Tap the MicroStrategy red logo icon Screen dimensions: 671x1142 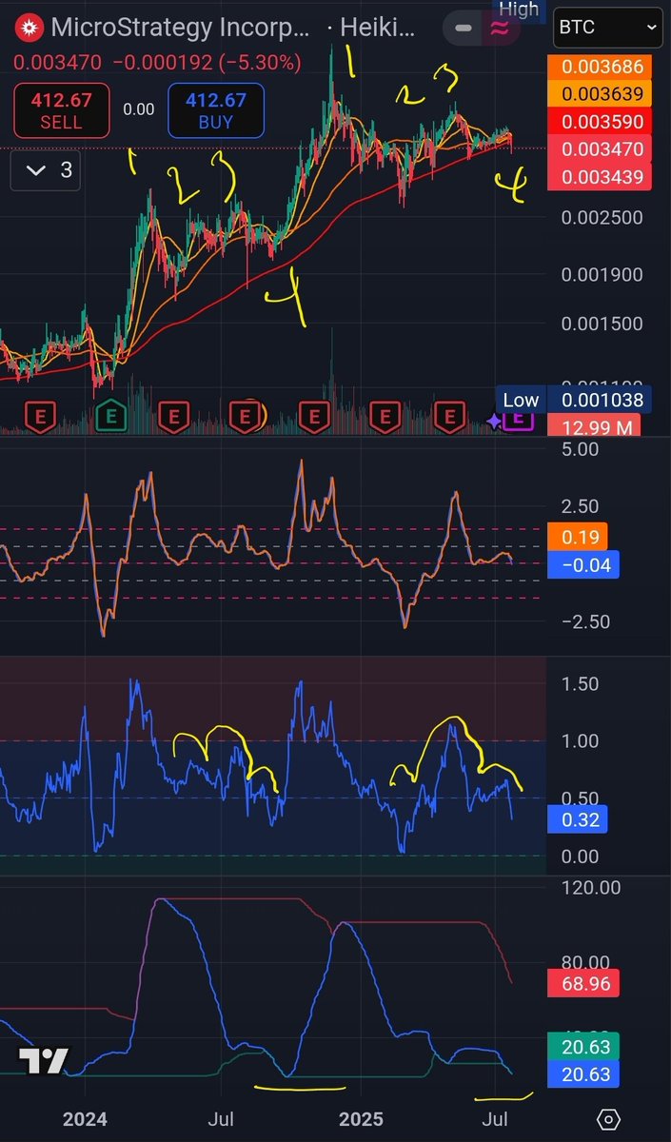pos(30,28)
